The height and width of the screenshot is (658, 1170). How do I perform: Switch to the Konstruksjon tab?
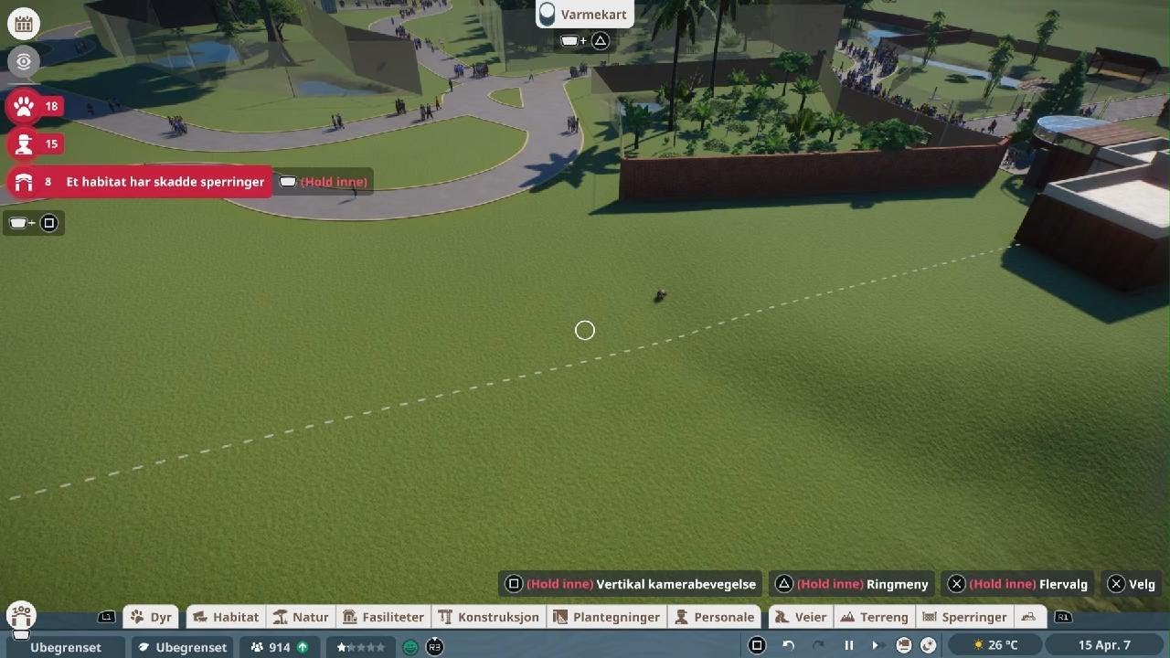[488, 617]
